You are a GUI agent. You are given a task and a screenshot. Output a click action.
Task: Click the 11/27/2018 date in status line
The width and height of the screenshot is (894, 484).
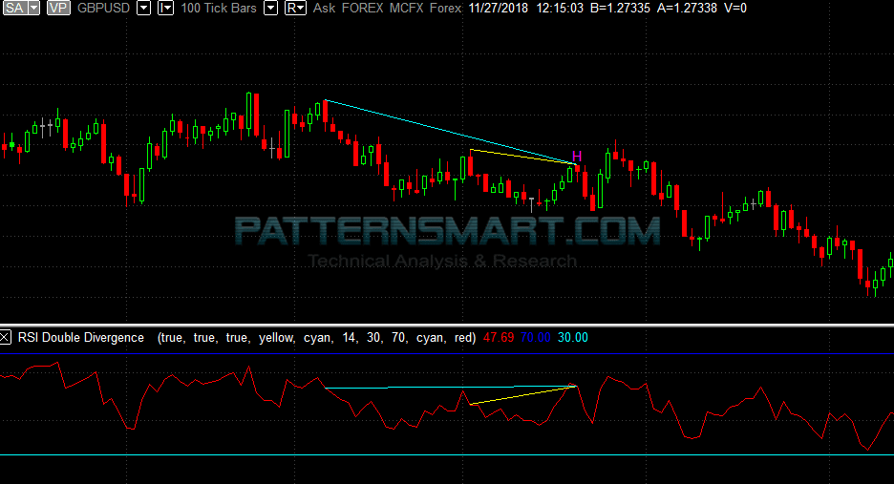[499, 8]
